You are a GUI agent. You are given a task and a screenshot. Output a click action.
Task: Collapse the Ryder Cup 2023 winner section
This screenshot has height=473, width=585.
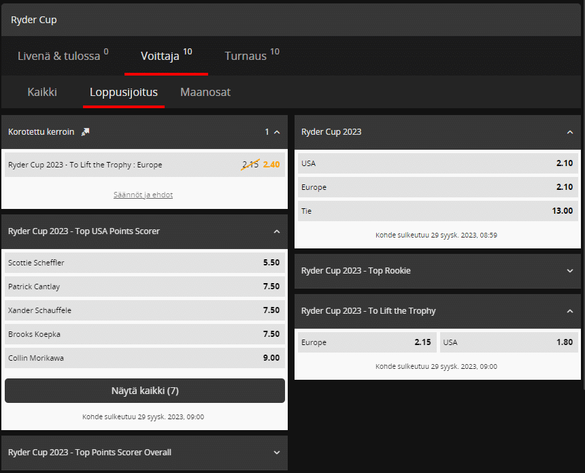(570, 132)
